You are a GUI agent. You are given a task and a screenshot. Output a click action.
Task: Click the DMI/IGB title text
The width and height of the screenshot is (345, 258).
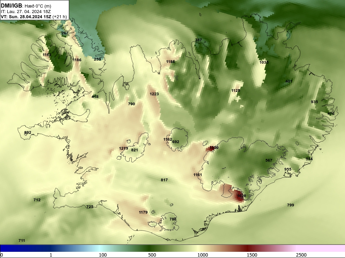click(11, 6)
